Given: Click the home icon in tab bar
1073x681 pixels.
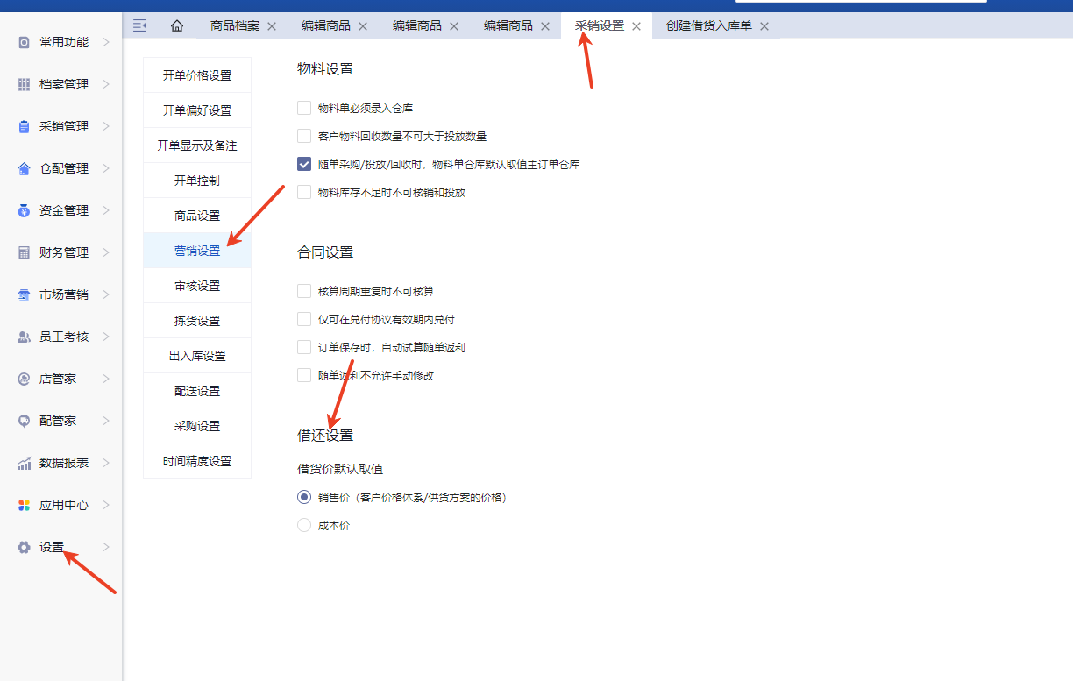Looking at the screenshot, I should click(177, 26).
